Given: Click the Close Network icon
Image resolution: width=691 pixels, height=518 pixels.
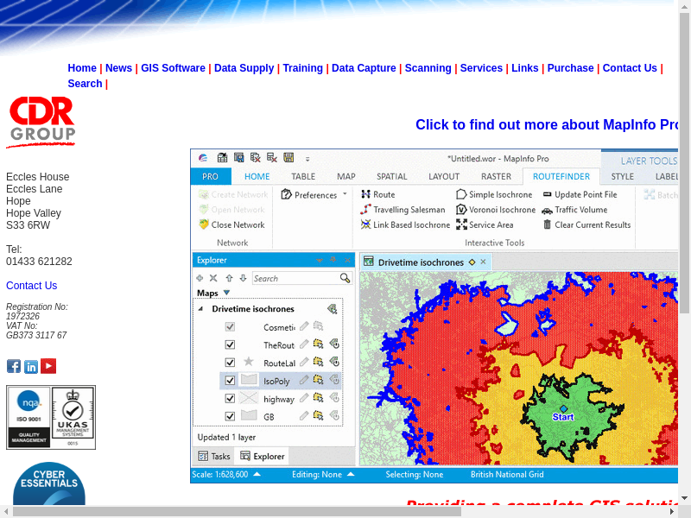Looking at the screenshot, I should pos(204,224).
